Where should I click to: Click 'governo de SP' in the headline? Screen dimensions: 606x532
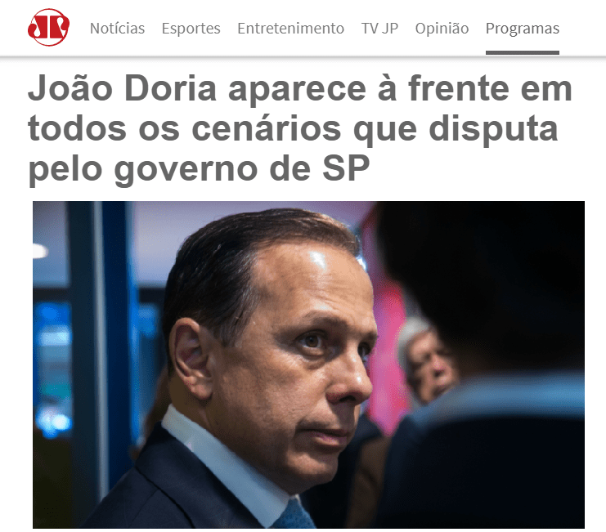point(241,168)
